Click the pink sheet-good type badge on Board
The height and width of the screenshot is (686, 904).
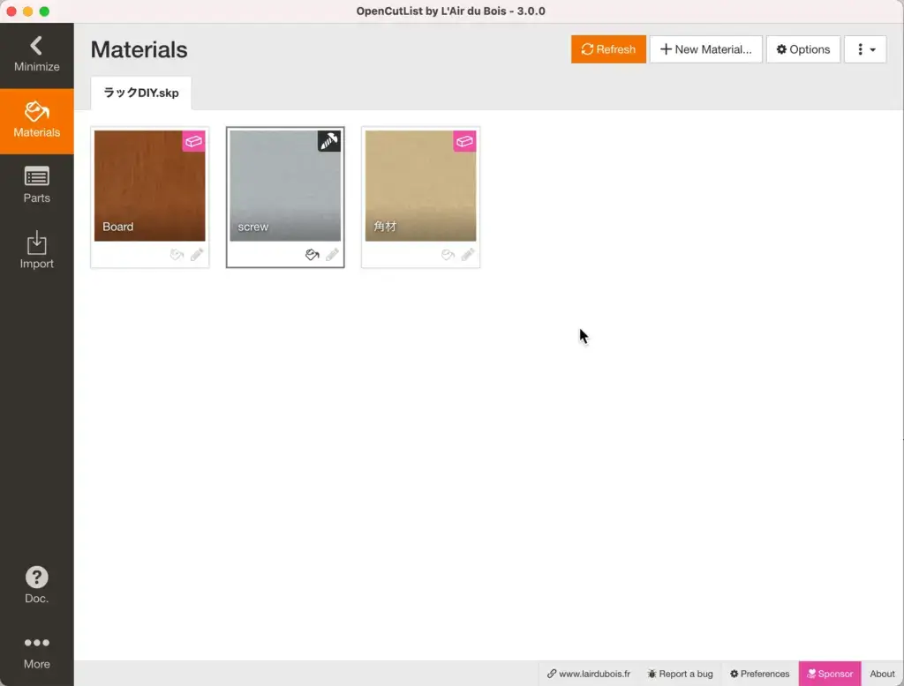pyautogui.click(x=193, y=141)
